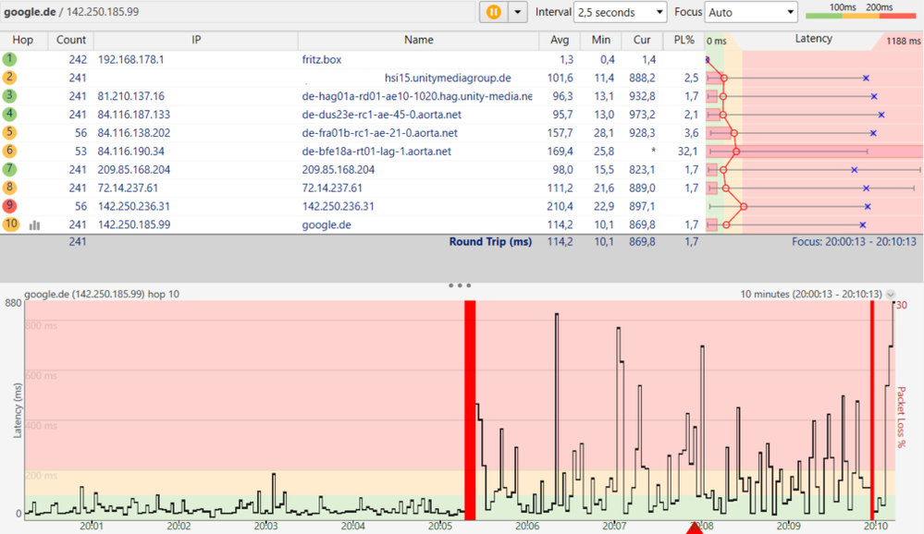
Task: Click the hop 6 orange status icon
Action: pyautogui.click(x=9, y=151)
